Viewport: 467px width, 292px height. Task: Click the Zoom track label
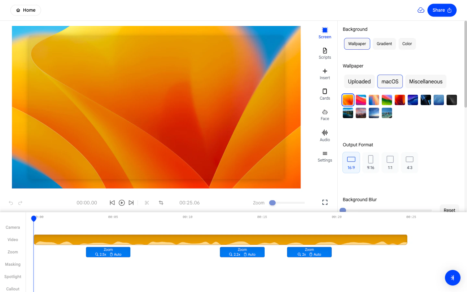tap(13, 252)
